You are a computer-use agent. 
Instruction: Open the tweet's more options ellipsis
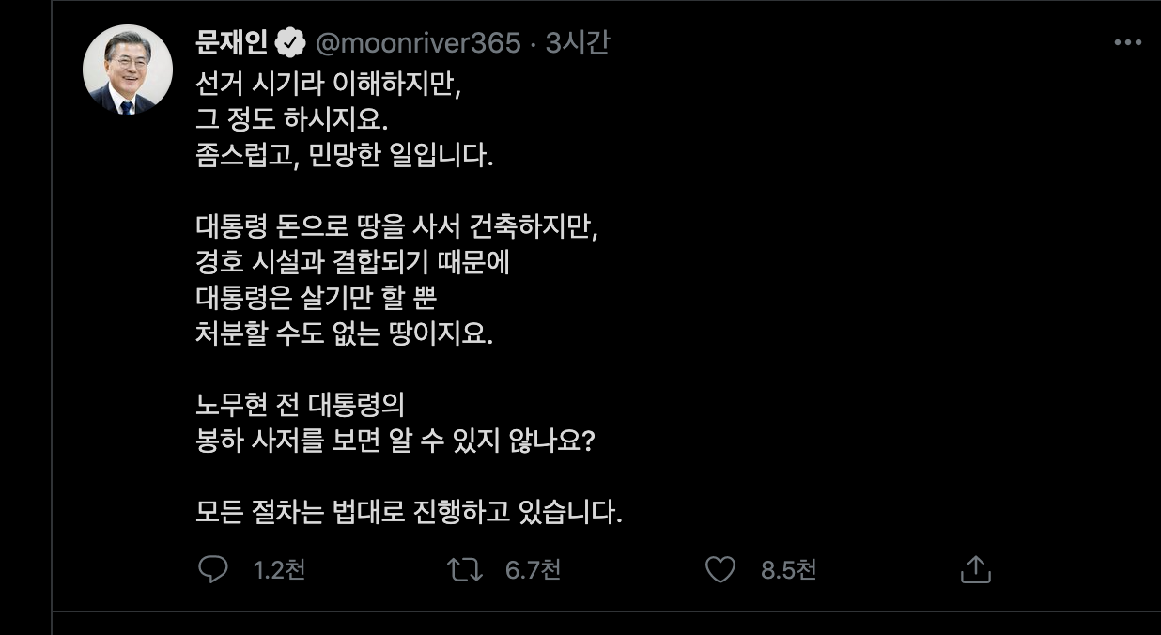click(x=1127, y=43)
